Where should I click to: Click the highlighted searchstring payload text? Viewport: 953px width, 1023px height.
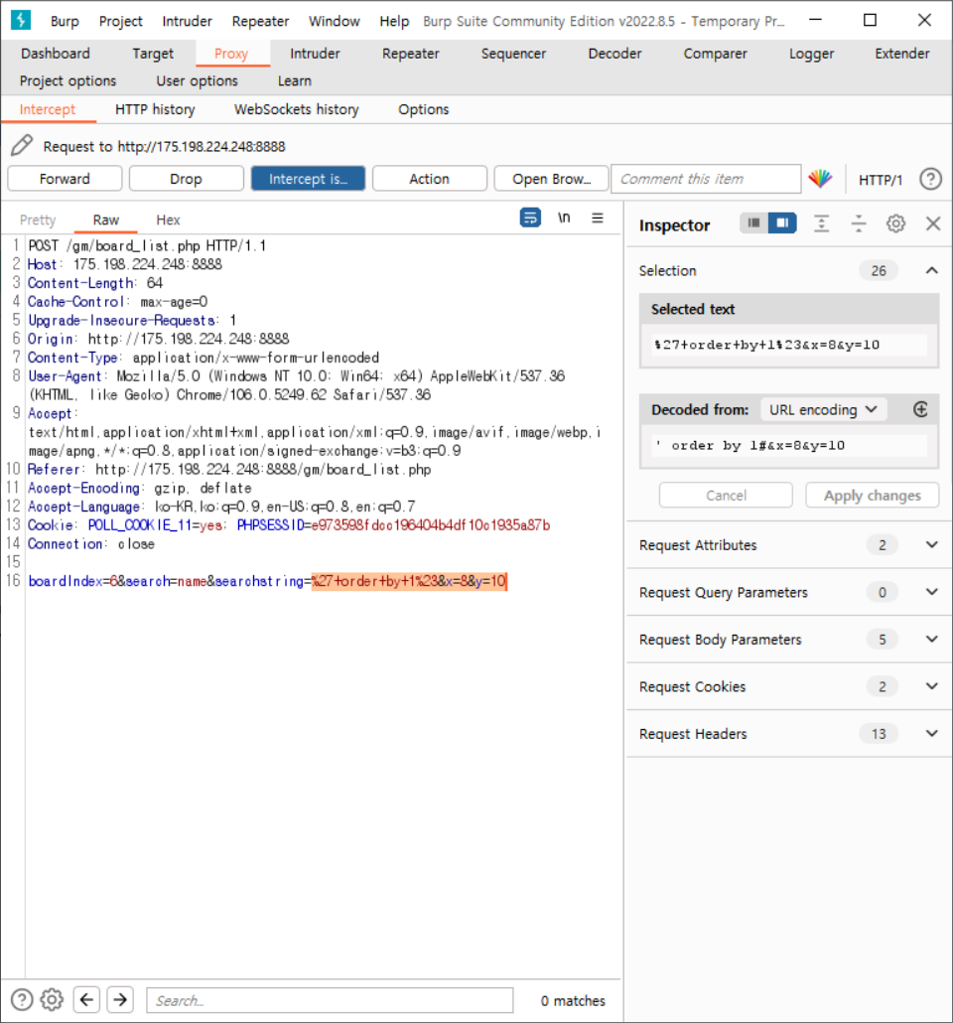click(x=408, y=581)
